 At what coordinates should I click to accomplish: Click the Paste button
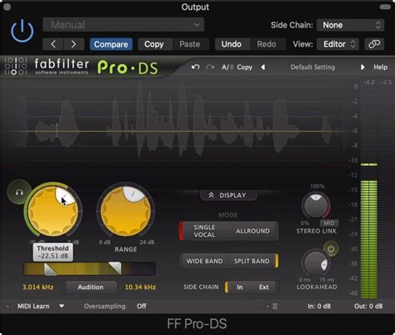click(190, 44)
